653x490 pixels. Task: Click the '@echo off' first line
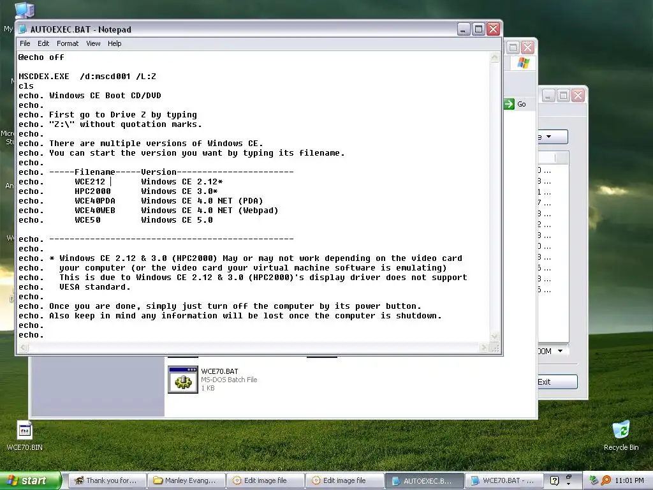(41, 57)
